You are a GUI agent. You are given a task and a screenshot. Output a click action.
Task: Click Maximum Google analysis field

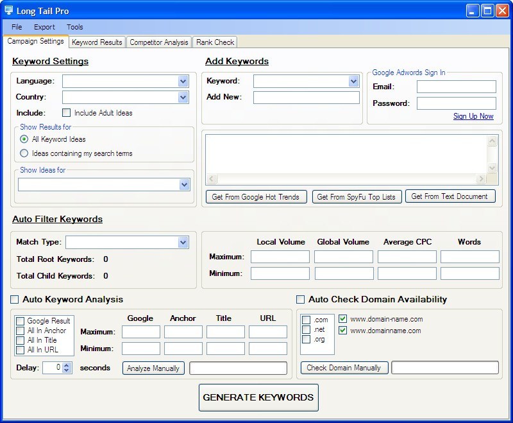click(x=141, y=332)
